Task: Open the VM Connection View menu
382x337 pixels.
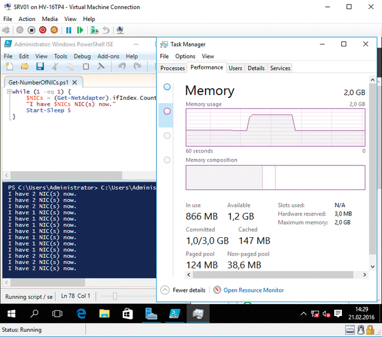Action: point(70,19)
